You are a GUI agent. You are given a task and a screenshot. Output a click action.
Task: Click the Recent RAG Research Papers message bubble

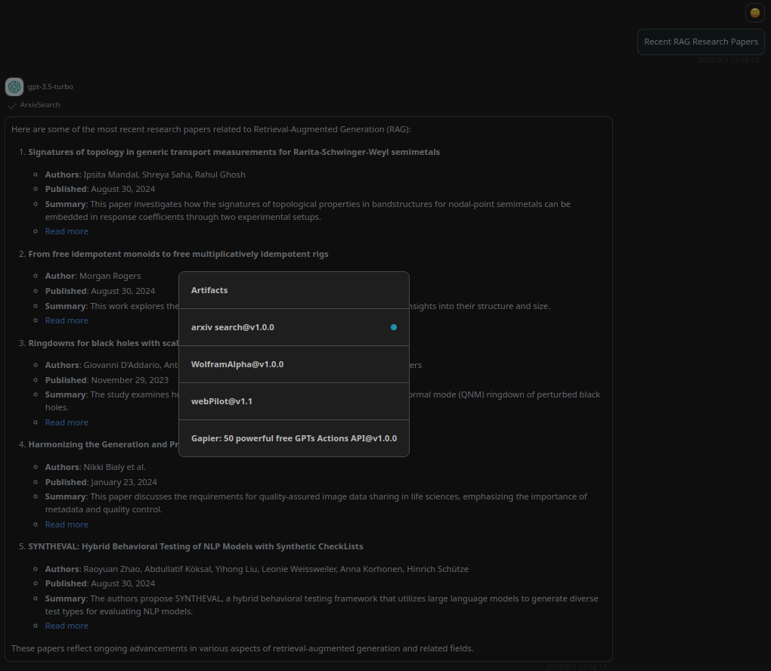click(x=701, y=42)
